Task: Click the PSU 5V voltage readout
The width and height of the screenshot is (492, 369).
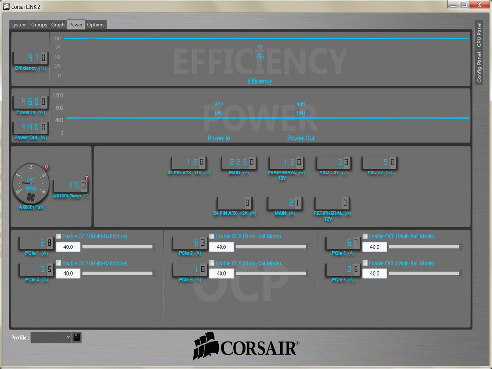Action: point(380,162)
